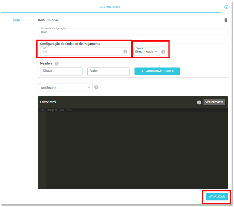The height and width of the screenshot is (207, 234).
Task: Click the top-right info icon near Customizado
Action: tap(226, 7)
